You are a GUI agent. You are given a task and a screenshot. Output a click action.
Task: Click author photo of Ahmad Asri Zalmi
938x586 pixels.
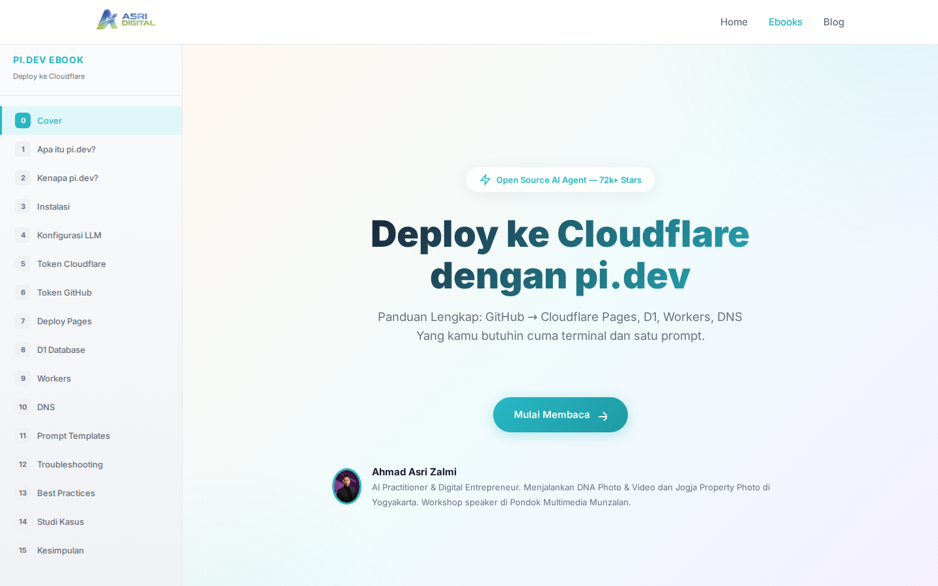coord(347,486)
